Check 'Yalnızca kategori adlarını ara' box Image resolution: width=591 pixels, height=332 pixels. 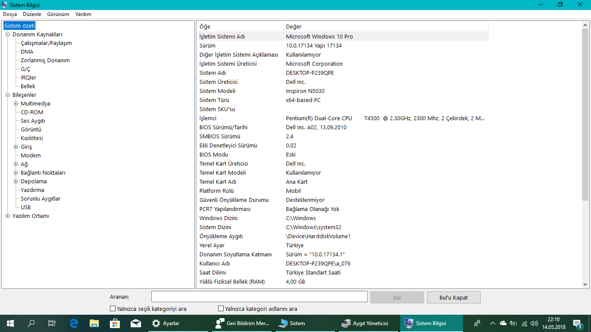(221, 309)
